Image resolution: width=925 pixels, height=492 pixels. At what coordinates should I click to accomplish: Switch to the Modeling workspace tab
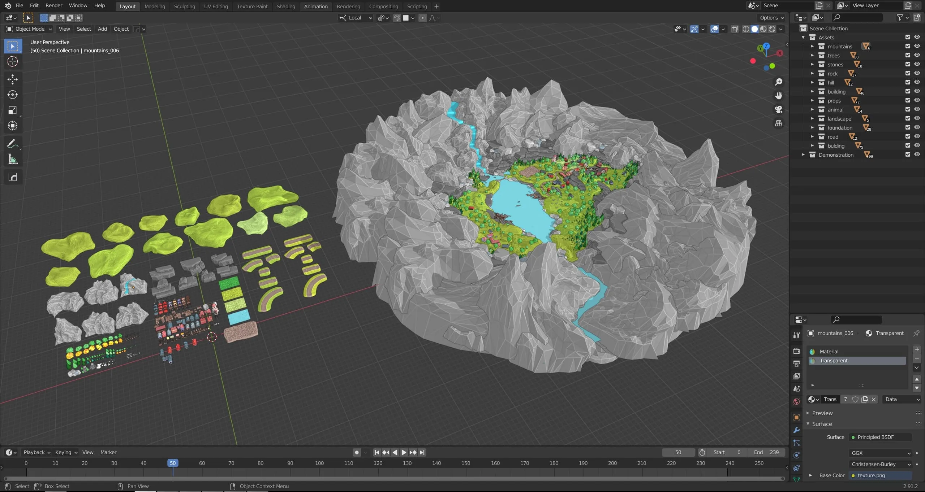pos(155,6)
